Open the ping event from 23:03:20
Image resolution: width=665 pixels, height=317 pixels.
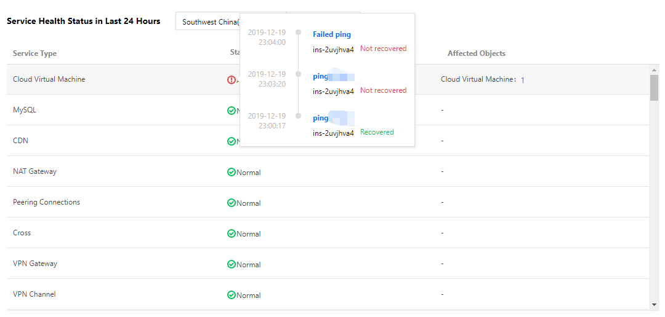tap(321, 76)
